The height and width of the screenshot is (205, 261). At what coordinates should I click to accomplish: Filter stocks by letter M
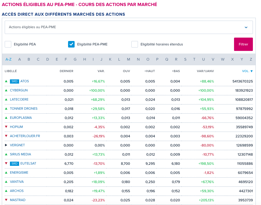pyautogui.click(x=128, y=59)
